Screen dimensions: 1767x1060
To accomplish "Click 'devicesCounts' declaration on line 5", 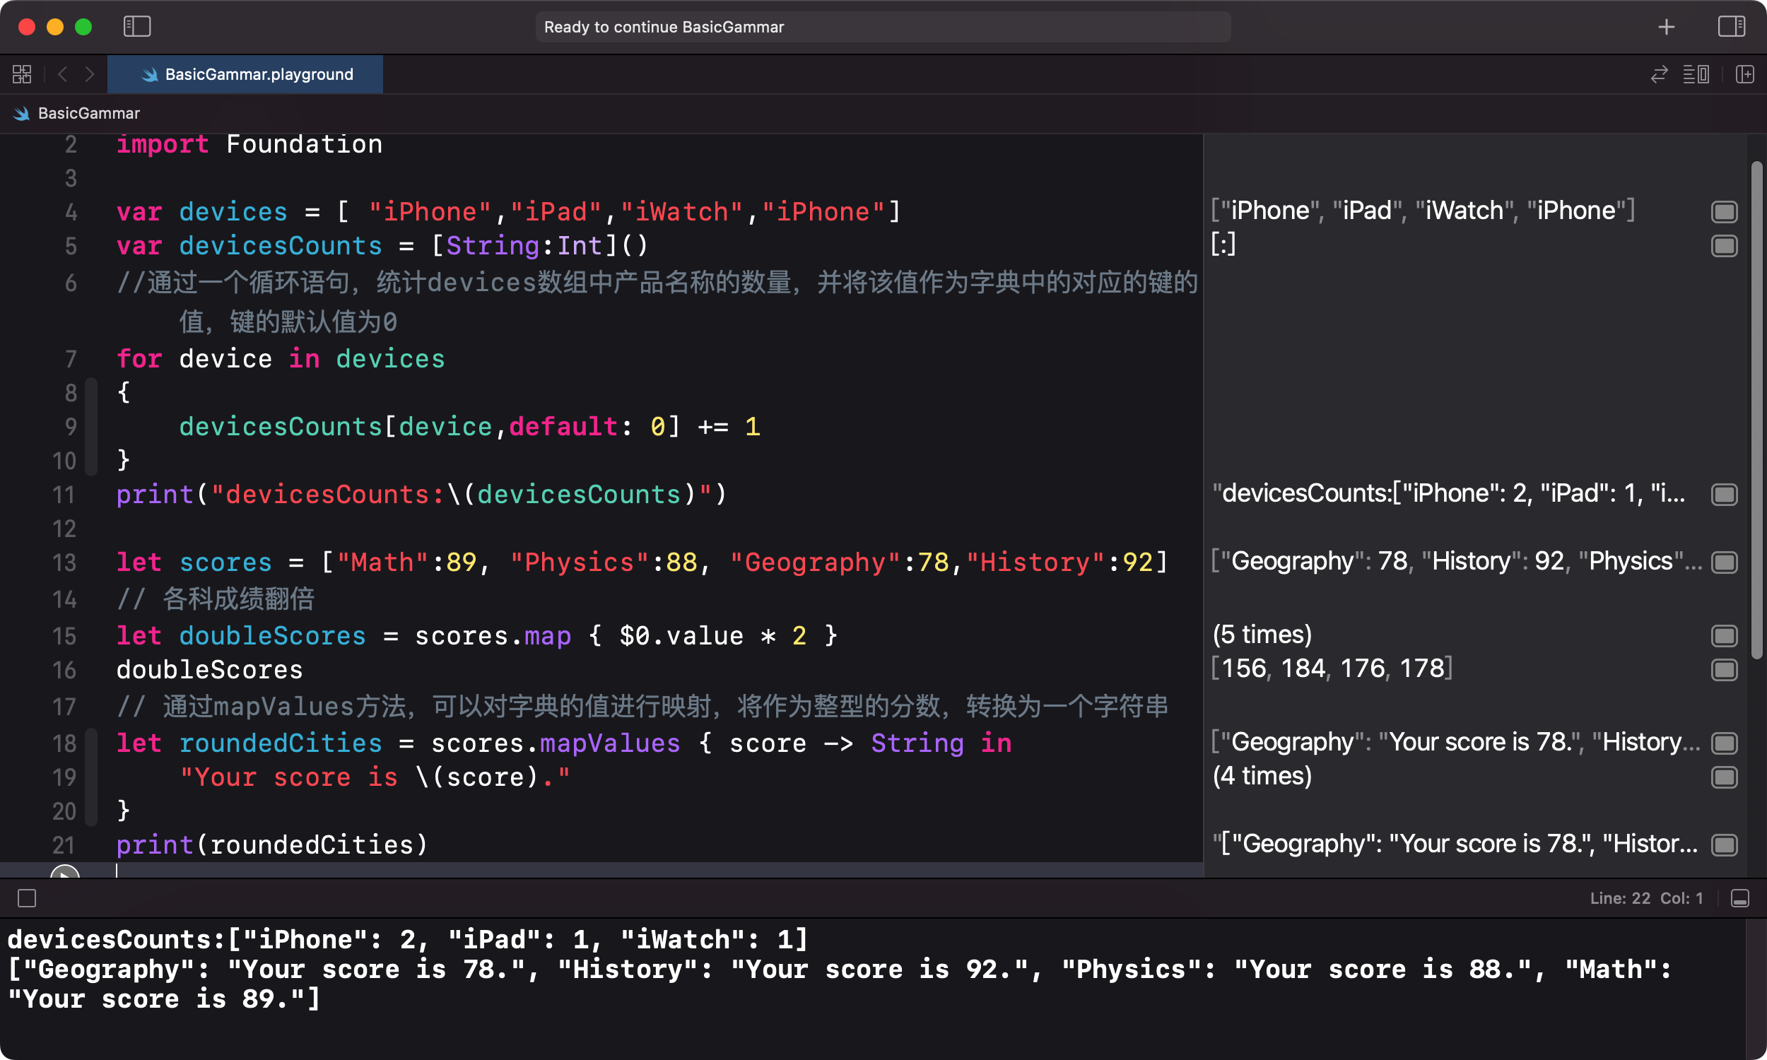I will (281, 247).
